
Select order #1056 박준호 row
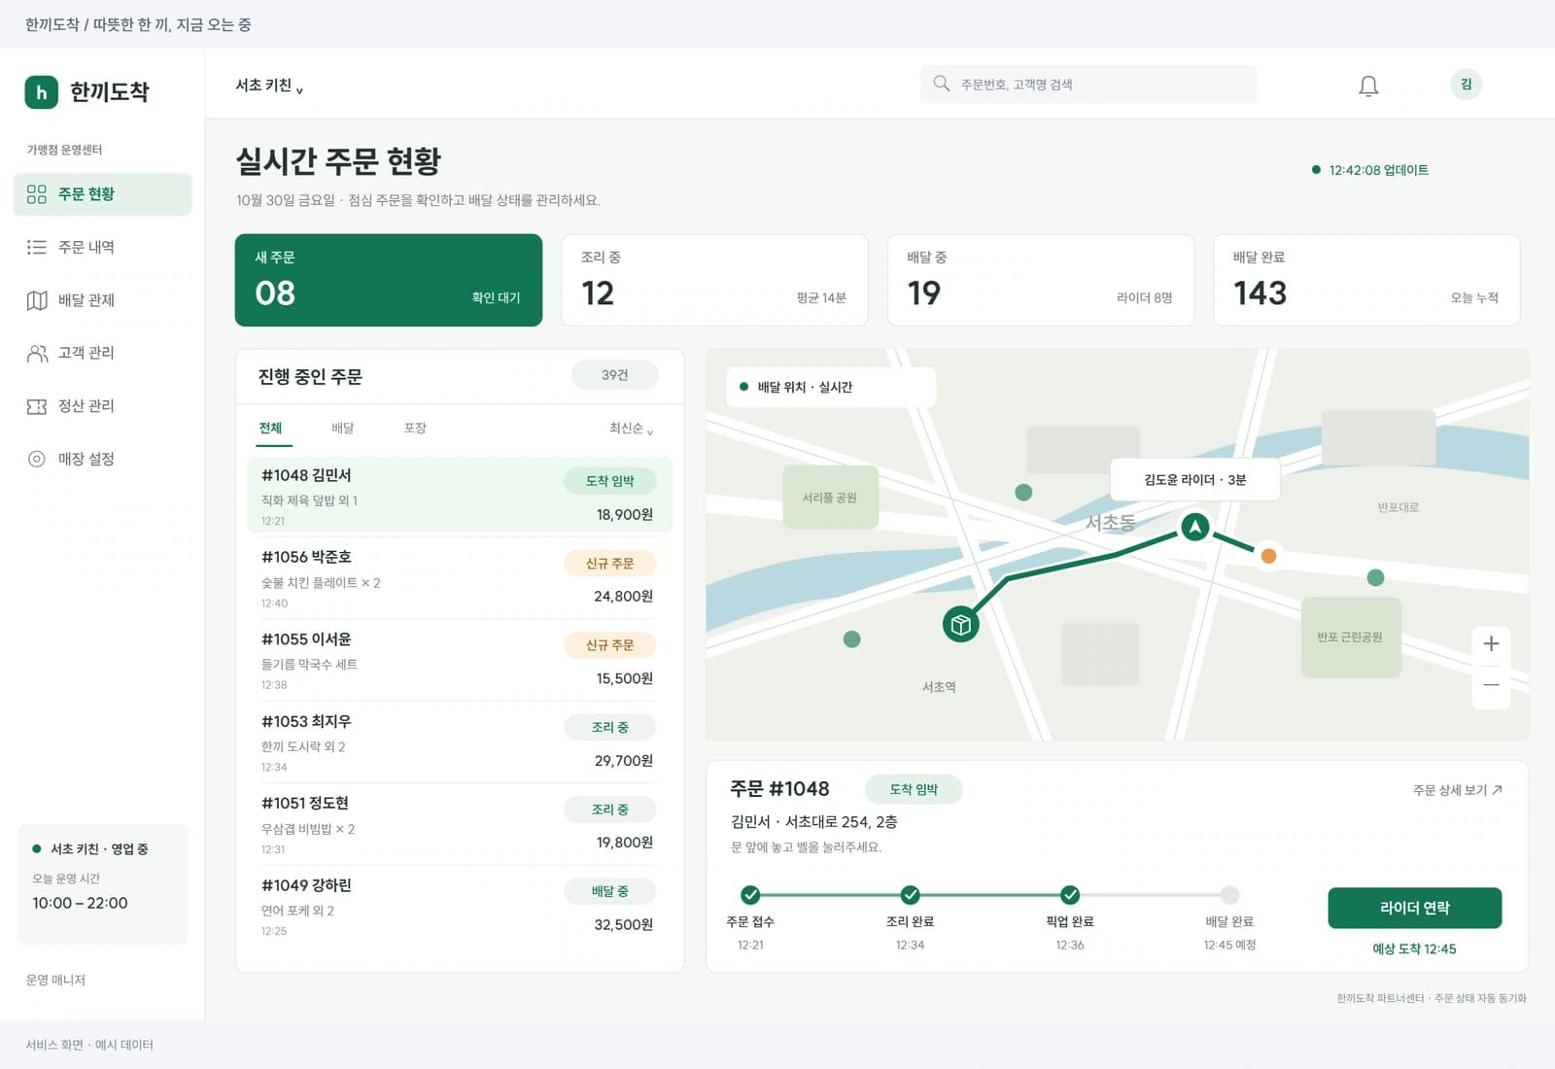coord(460,578)
